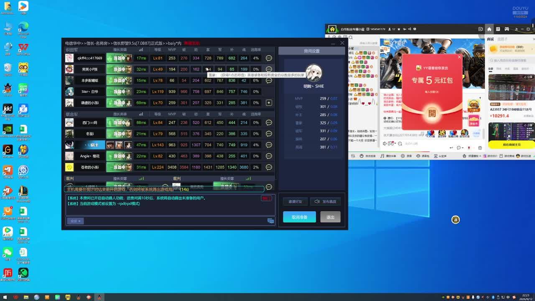The height and width of the screenshot is (301, 535).
Task: Open chat bubble for player qkff4□□417669
Action: click(x=269, y=58)
